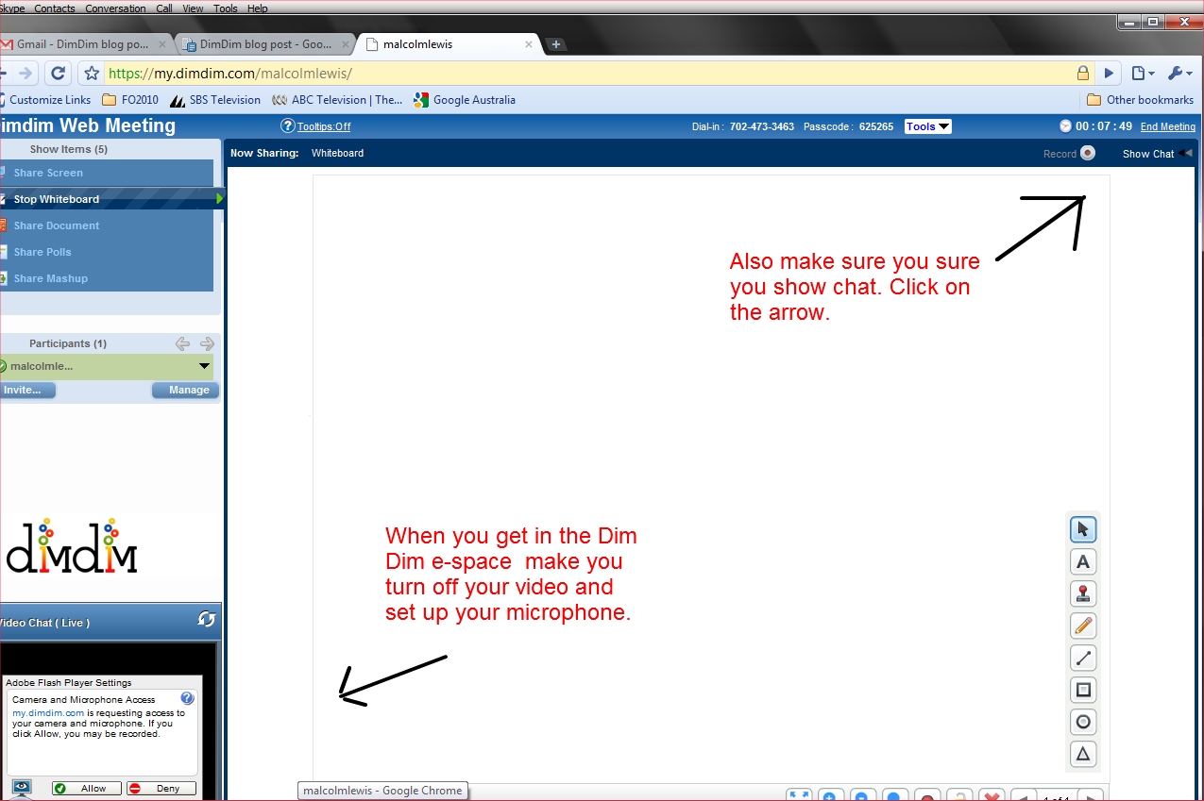Viewport: 1204px width, 801px height.
Task: Open Skype Call menu
Action: [164, 8]
